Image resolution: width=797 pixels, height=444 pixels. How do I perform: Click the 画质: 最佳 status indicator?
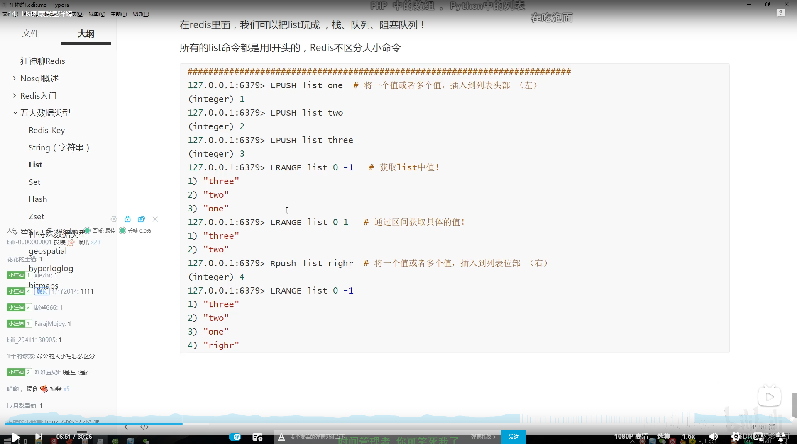click(x=100, y=230)
